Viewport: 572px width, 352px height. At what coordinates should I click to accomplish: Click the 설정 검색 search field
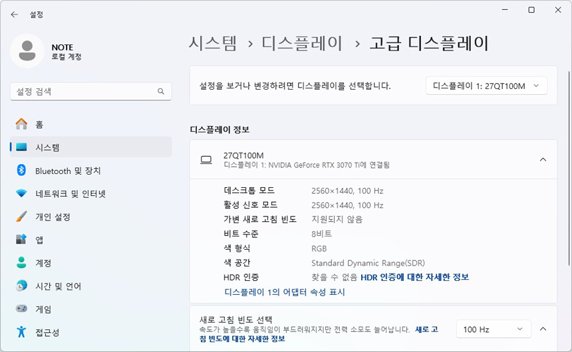coord(83,92)
